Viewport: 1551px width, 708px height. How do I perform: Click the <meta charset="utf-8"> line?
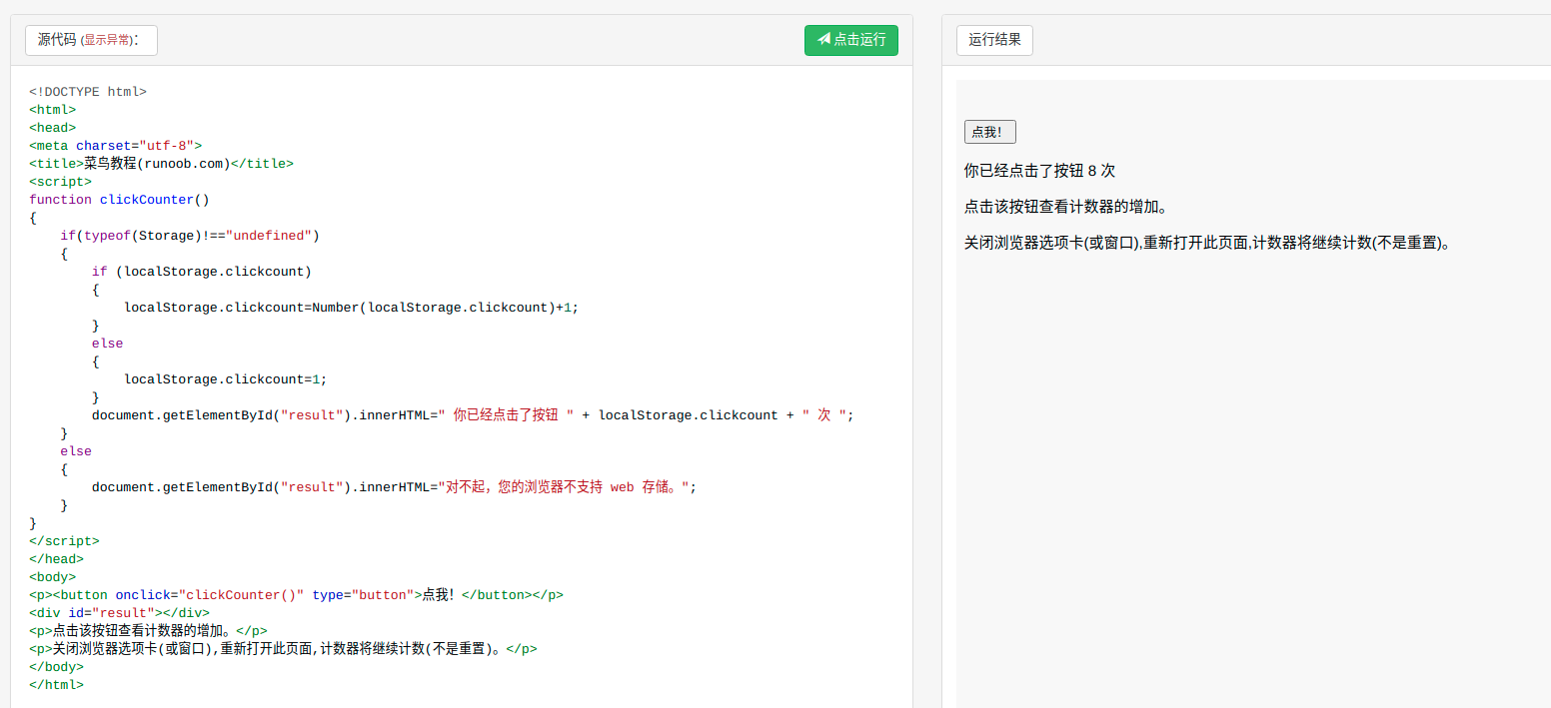pyautogui.click(x=115, y=146)
